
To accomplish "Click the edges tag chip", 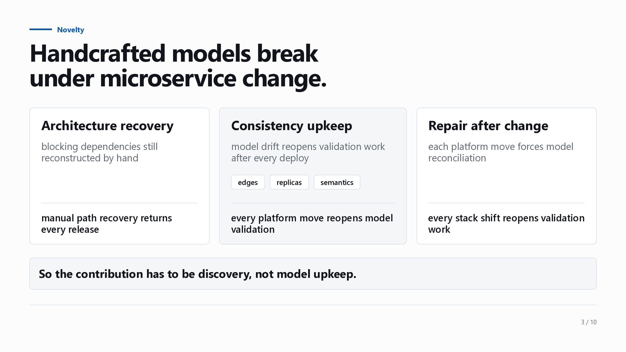I will point(248,182).
